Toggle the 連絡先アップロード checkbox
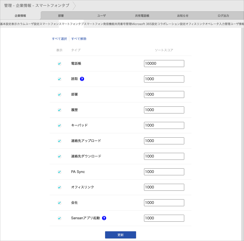The height and width of the screenshot is (241, 244). click(x=60, y=141)
